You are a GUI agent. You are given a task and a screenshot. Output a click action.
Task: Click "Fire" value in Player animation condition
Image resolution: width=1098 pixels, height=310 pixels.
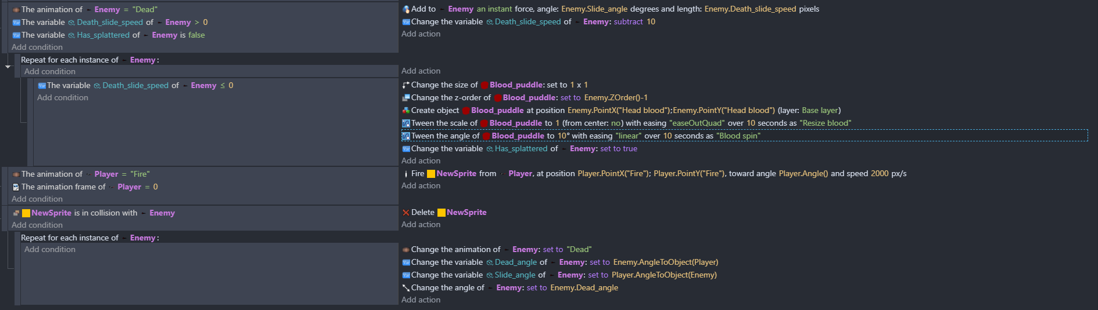pos(140,174)
